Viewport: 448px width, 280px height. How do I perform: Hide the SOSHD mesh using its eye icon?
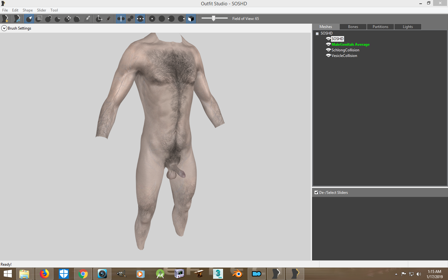point(328,39)
